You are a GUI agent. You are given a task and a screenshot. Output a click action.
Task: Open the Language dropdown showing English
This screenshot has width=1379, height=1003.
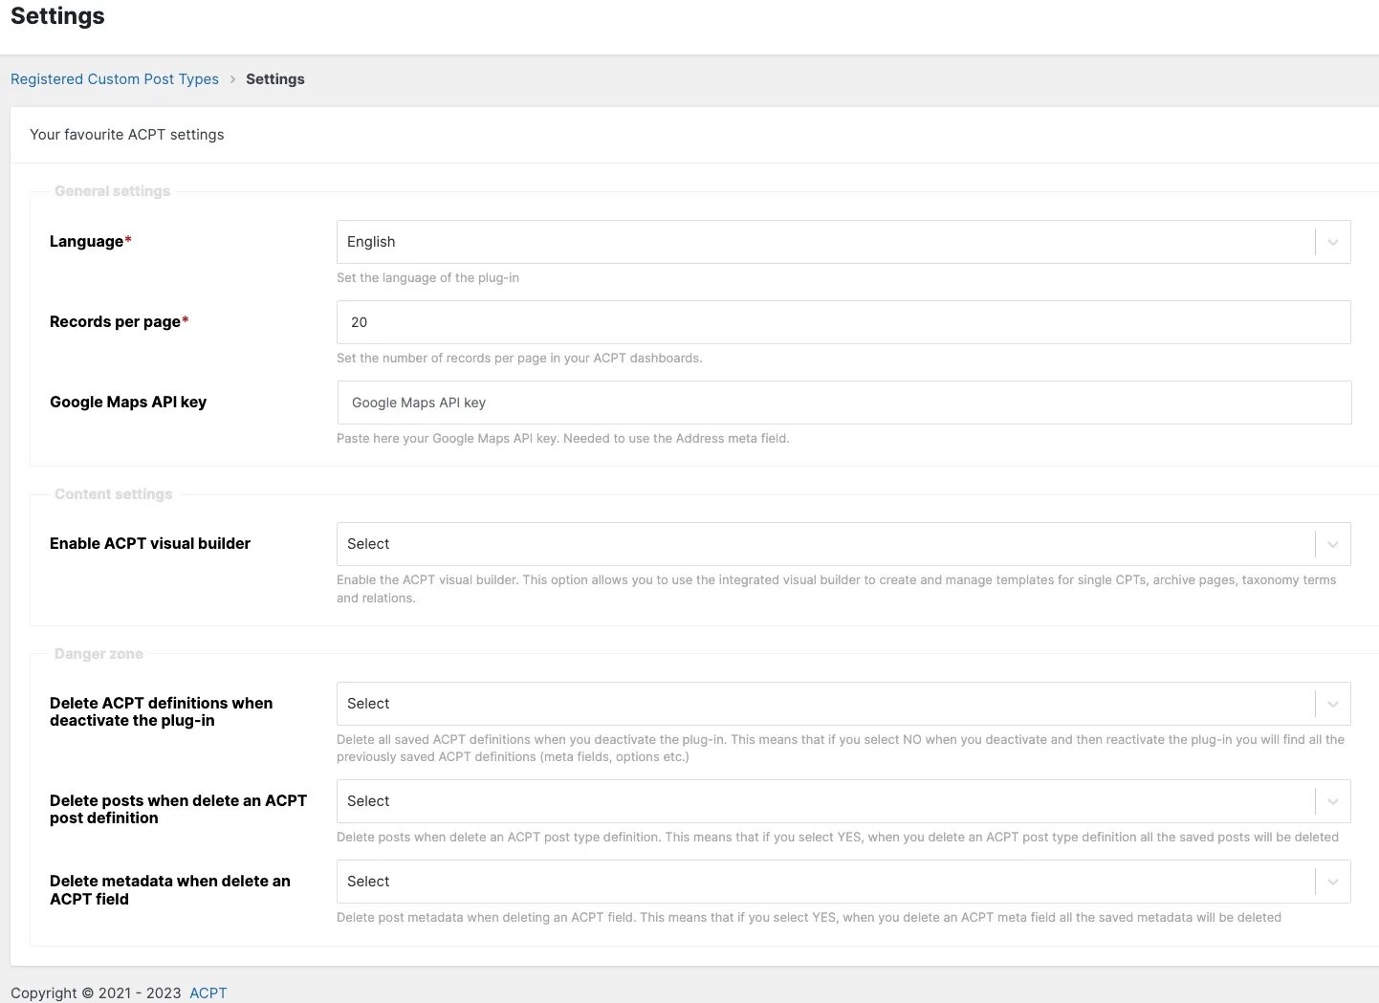[x=824, y=243]
